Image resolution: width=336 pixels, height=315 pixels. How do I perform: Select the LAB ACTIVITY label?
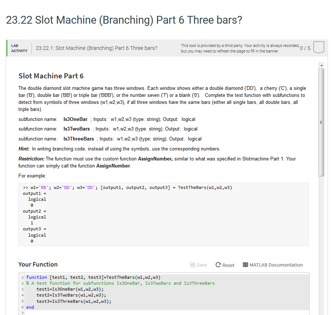coord(19,48)
